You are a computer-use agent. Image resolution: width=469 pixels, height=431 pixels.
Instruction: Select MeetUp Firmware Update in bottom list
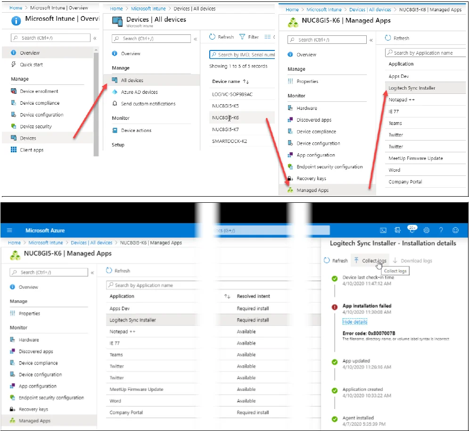(x=213, y=390)
